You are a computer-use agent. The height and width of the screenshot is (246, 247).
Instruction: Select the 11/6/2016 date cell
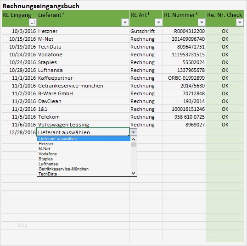pos(19,125)
